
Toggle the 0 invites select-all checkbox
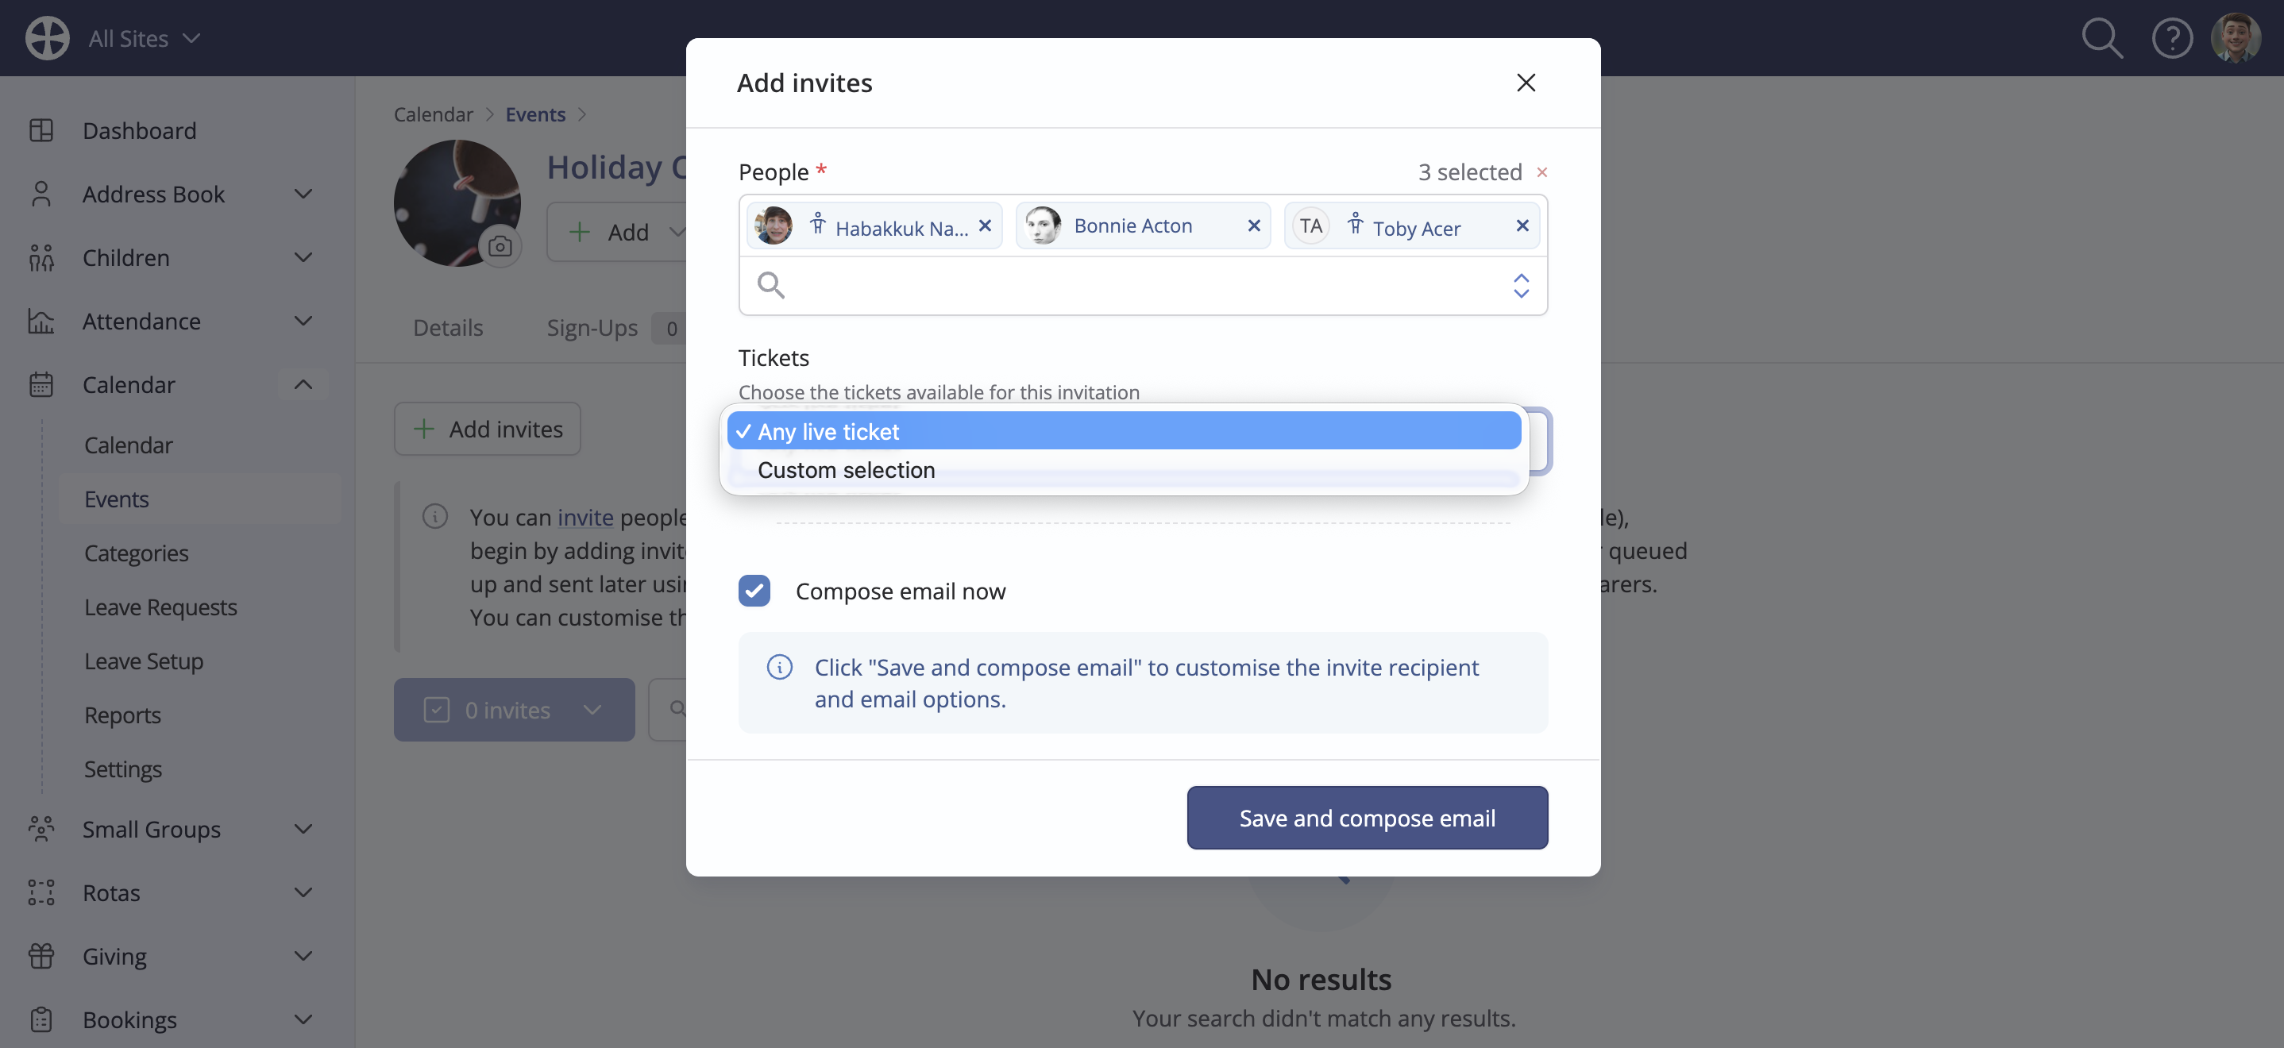[436, 711]
